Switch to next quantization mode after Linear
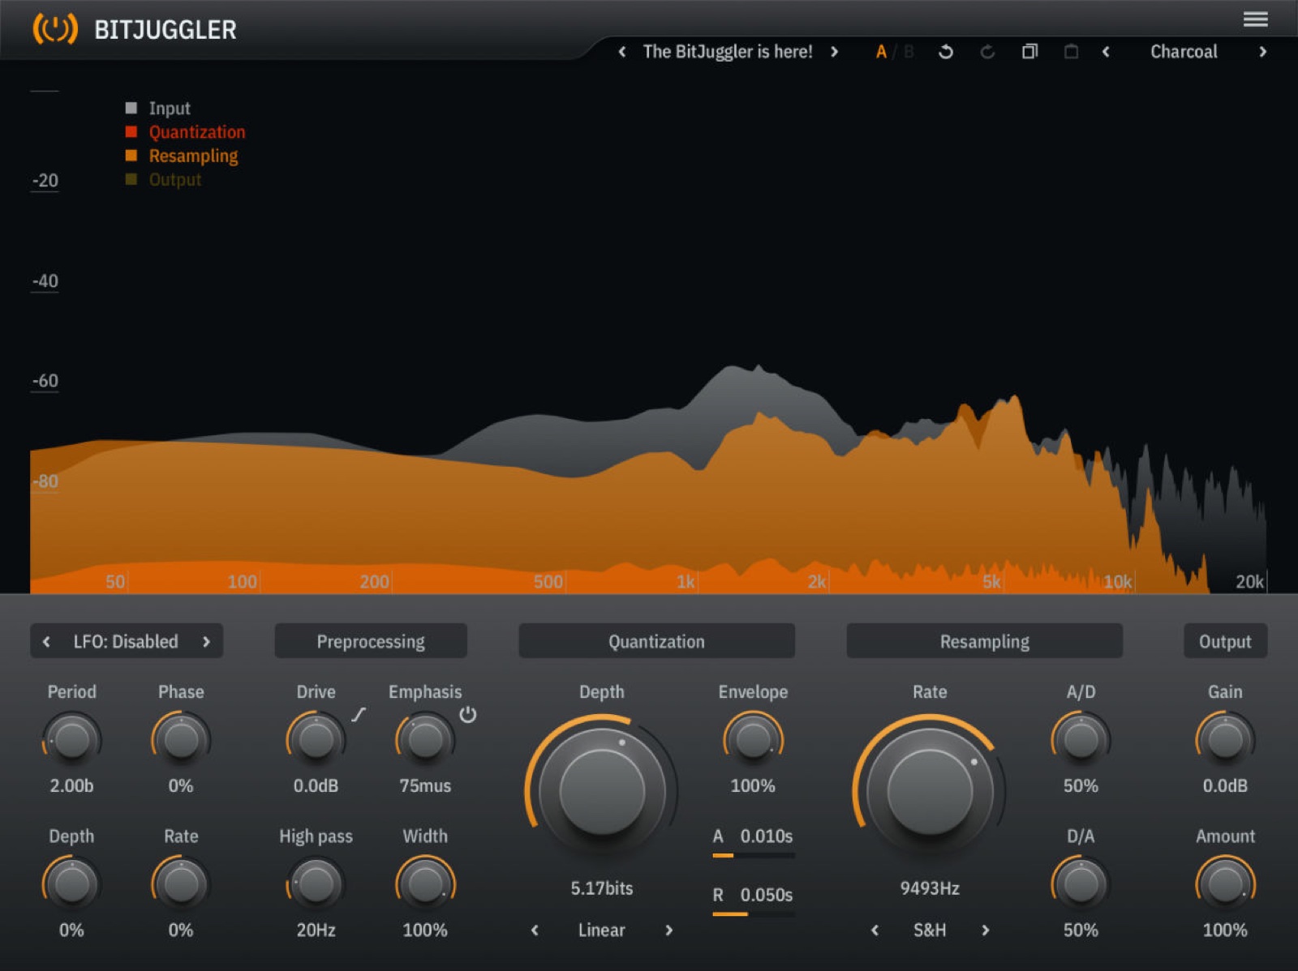 668,930
